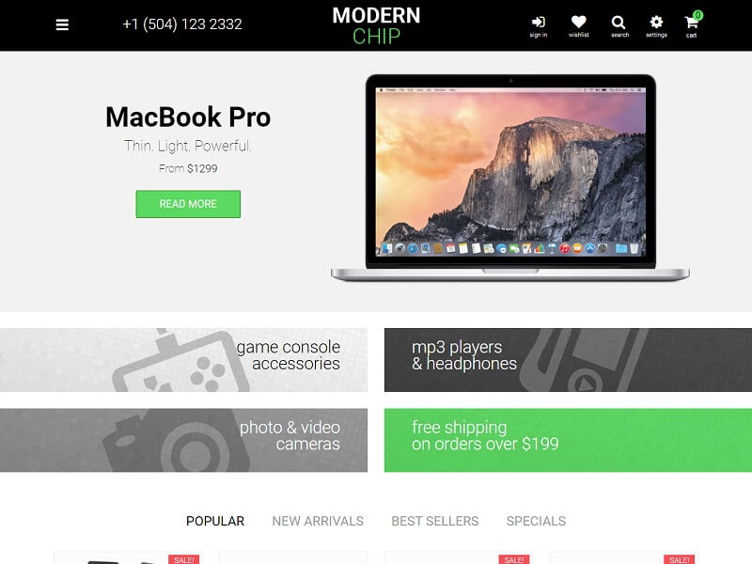Click the MacBook Pro heading
The width and height of the screenshot is (752, 564).
[x=188, y=117]
